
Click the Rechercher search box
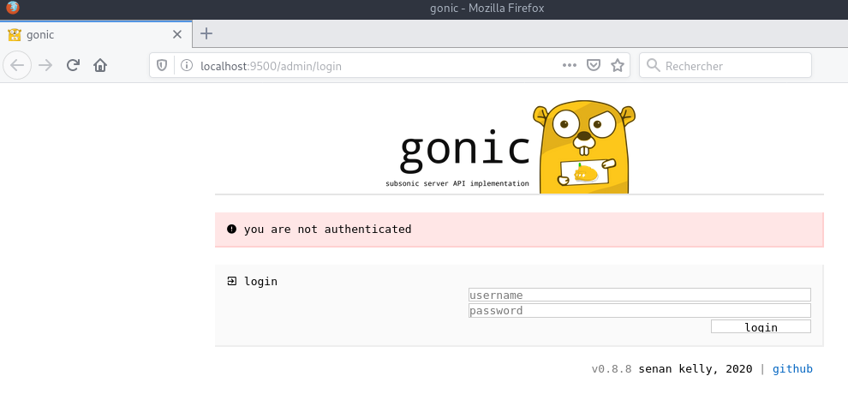point(726,65)
